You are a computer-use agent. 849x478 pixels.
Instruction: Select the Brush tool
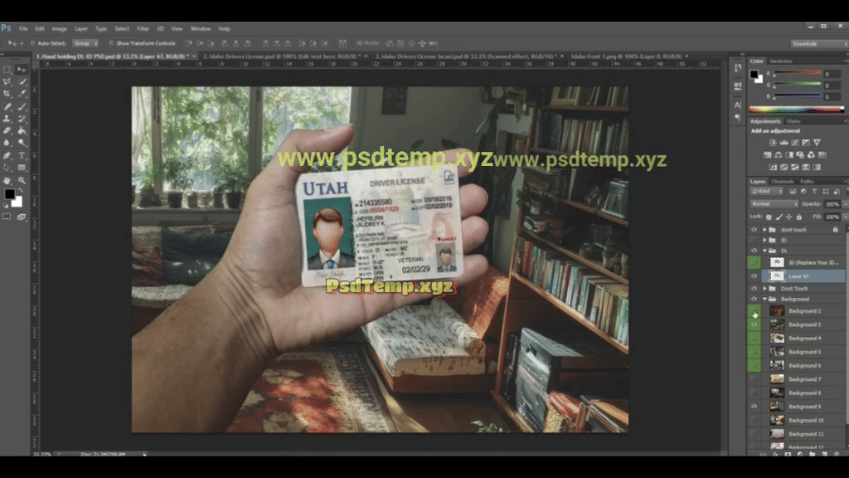[22, 106]
